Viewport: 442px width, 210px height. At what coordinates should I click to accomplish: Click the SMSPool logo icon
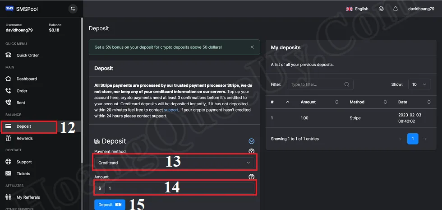[x=9, y=9]
